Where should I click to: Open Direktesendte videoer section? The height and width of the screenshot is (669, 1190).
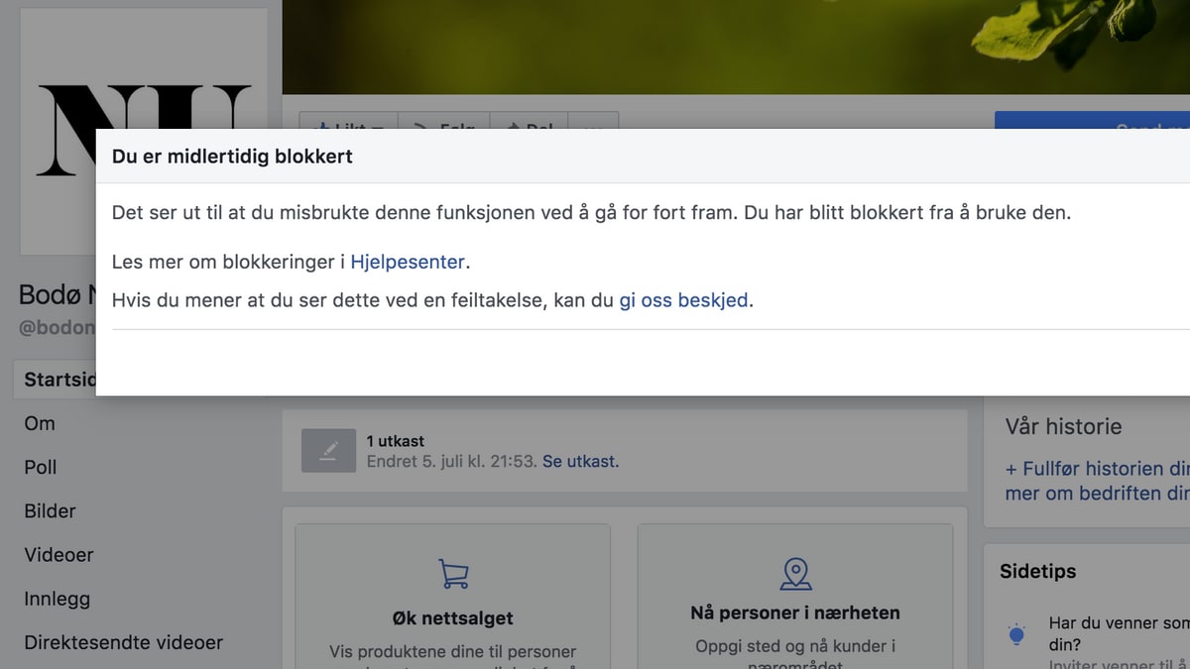point(124,642)
